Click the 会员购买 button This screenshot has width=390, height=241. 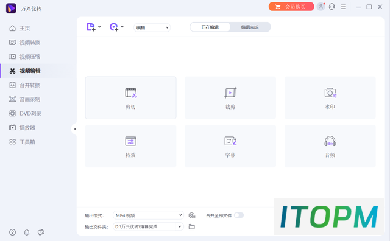[x=291, y=7]
